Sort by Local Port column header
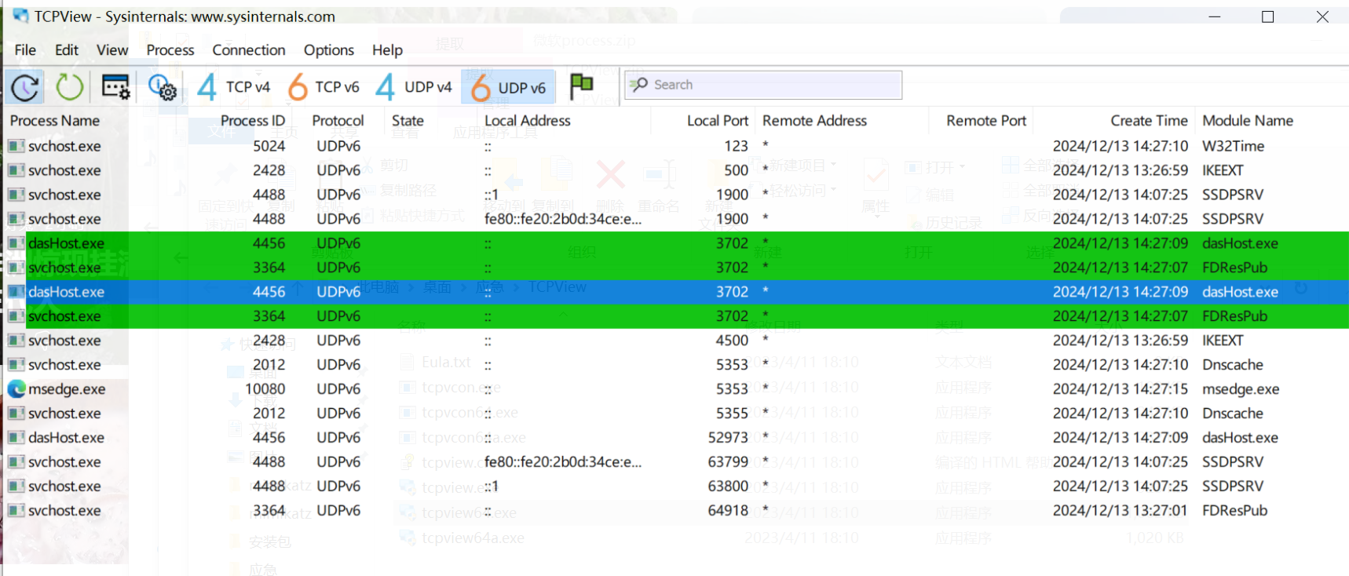 717,121
